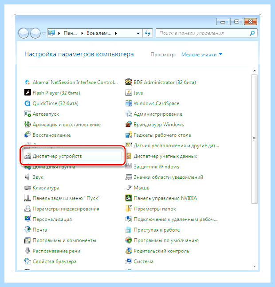Open the Просмотр Мелкие значки dropdown
The image size is (275, 287).
tap(202, 55)
